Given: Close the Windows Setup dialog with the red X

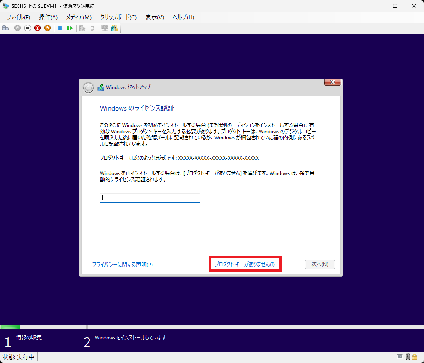Looking at the screenshot, I should click(332, 82).
